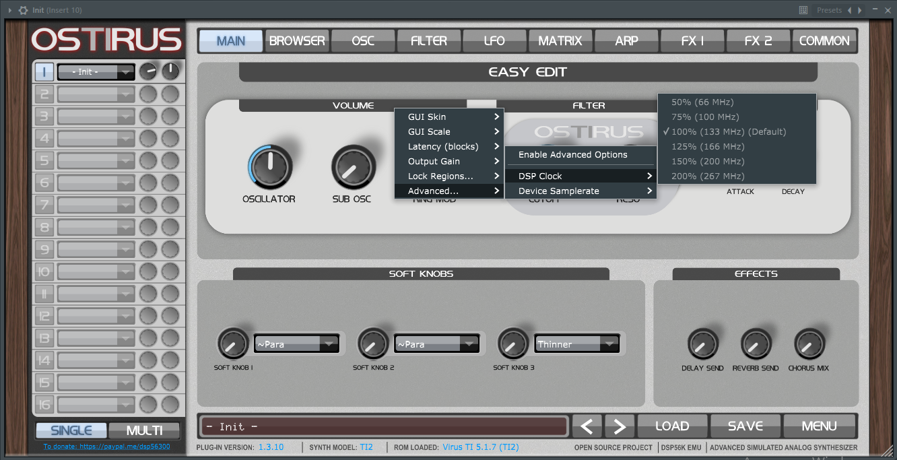Open the empty preset dropdown for part 9
The width and height of the screenshot is (897, 460).
coord(96,249)
